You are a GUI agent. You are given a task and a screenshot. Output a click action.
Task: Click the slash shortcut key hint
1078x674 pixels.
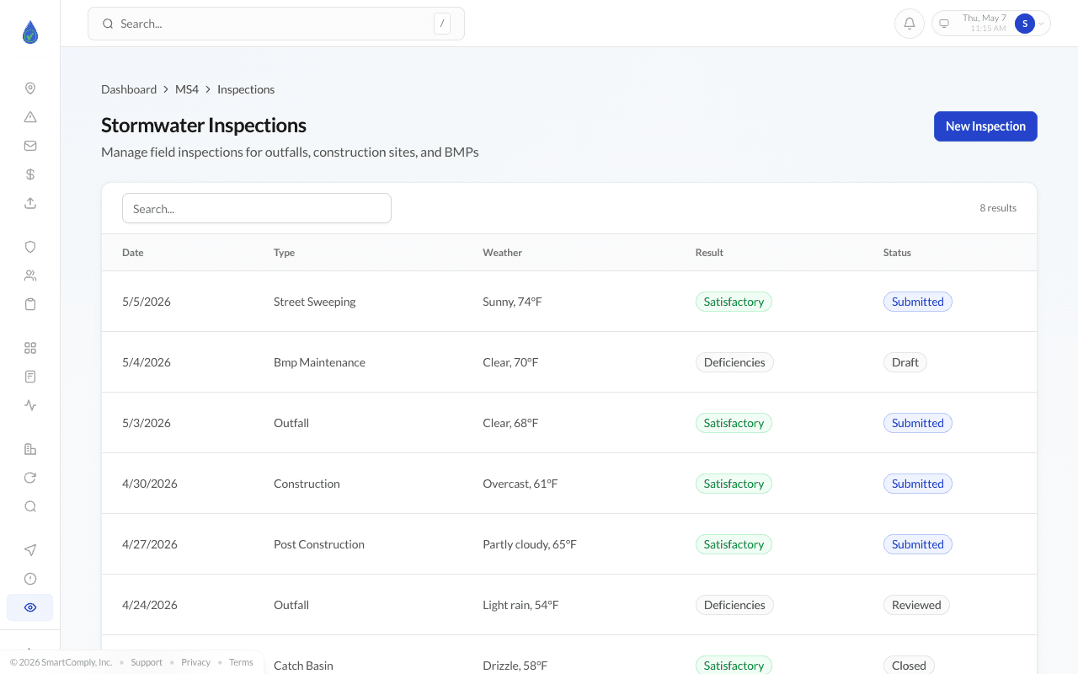(442, 24)
